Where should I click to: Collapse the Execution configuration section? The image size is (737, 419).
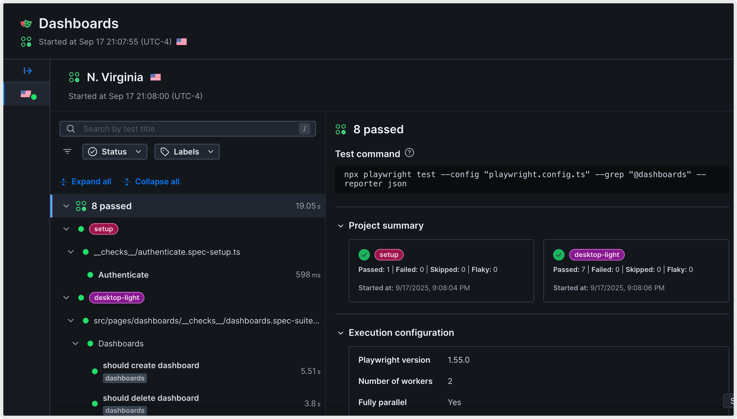[340, 333]
